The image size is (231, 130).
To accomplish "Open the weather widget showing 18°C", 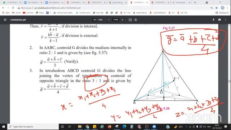I will (x=178, y=127).
